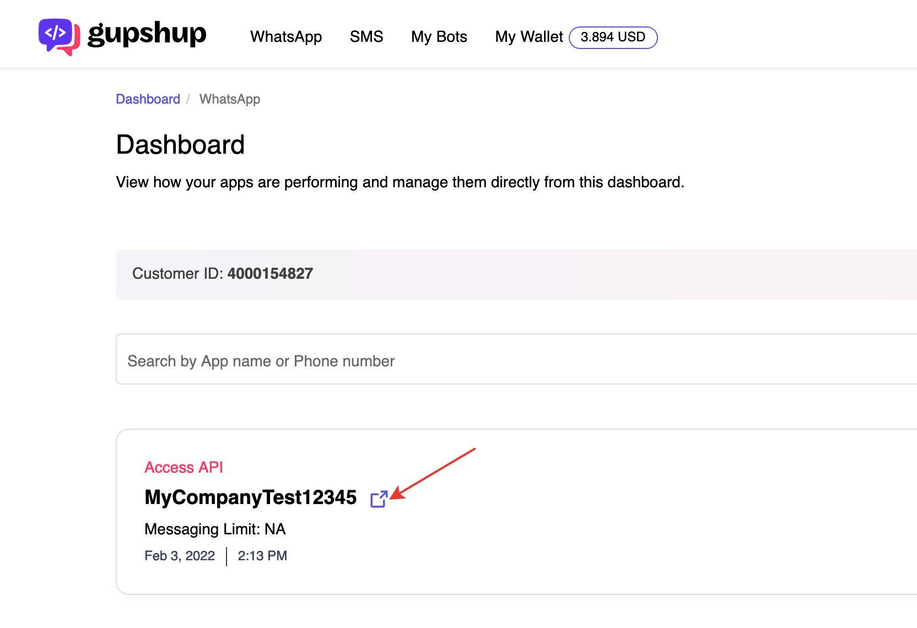Image resolution: width=917 pixels, height=628 pixels.
Task: Click the gupshup wordmark
Action: point(147,34)
